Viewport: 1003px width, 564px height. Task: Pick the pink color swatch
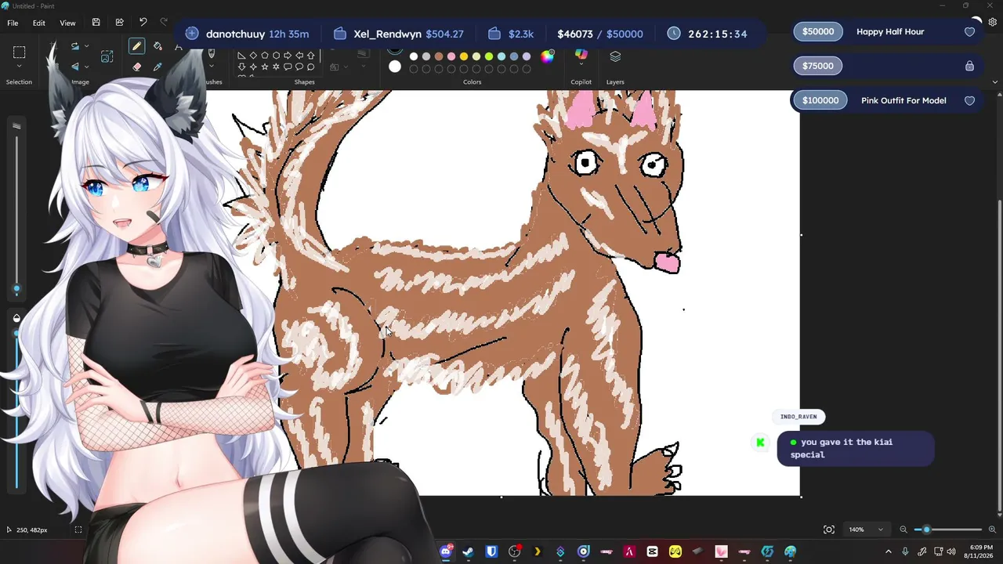(x=451, y=56)
